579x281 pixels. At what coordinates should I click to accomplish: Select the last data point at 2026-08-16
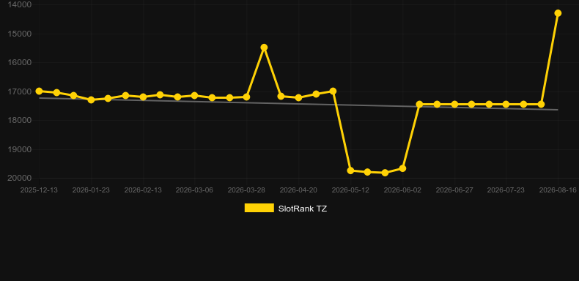point(558,13)
